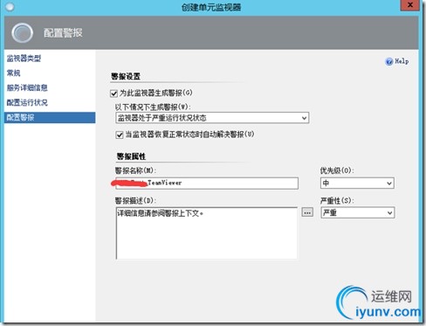
Task: Go to 监视器类型 step
Action: pyautogui.click(x=24, y=59)
